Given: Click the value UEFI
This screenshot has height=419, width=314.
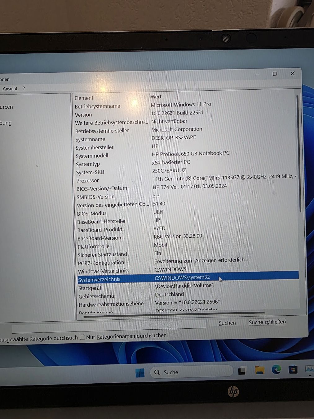Looking at the screenshot, I should pyautogui.click(x=158, y=212).
